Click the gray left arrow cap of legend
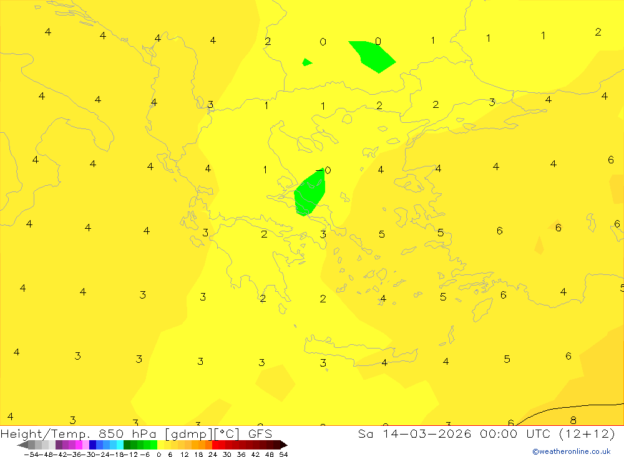 click(23, 445)
